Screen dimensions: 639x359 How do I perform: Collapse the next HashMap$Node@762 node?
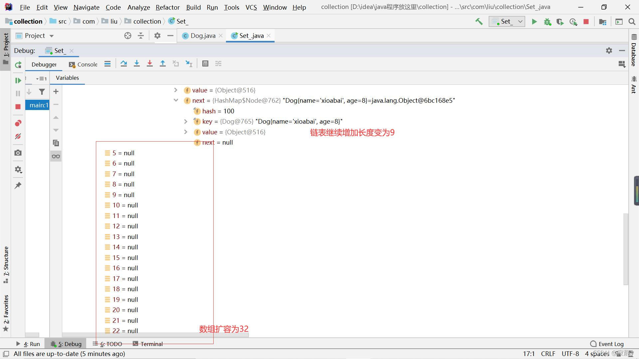click(x=176, y=100)
